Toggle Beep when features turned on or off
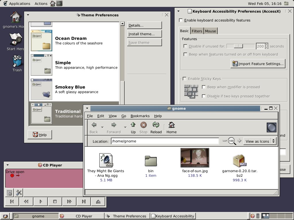294x220 pixels. pyautogui.click(x=185, y=54)
